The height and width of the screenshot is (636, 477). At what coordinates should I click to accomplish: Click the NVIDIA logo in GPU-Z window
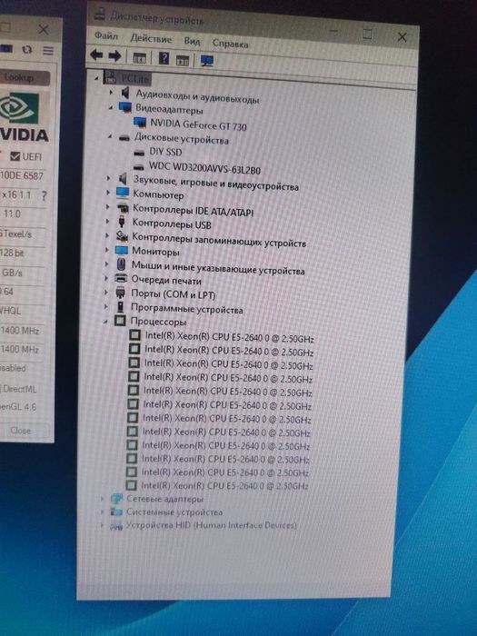(25, 117)
